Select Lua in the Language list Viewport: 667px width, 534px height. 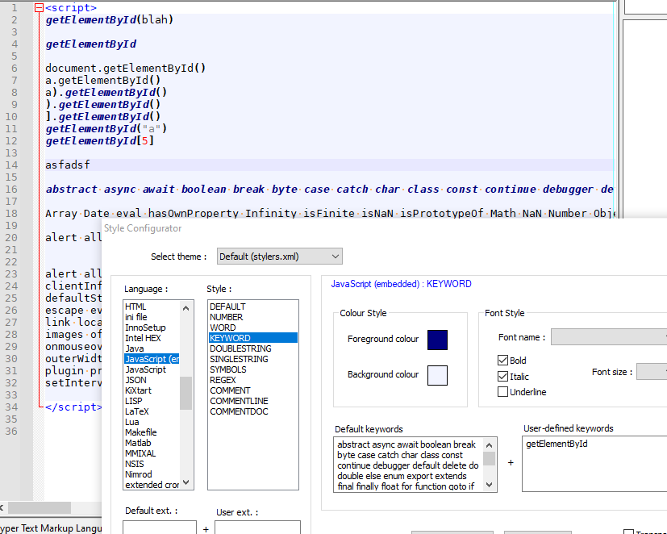pyautogui.click(x=132, y=422)
